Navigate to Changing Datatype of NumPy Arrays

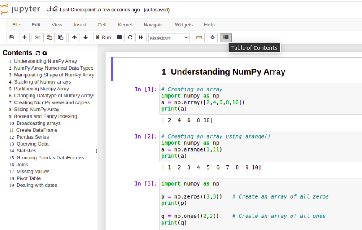click(54, 96)
